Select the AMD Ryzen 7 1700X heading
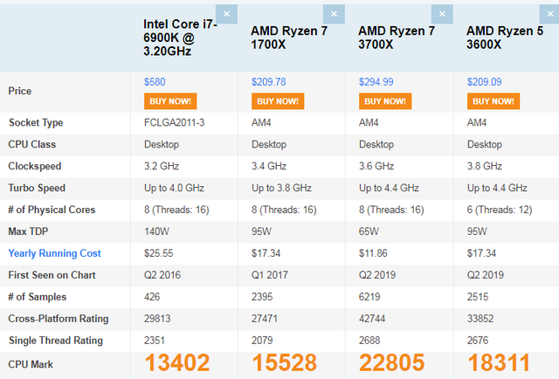The height and width of the screenshot is (379, 559). 289,38
